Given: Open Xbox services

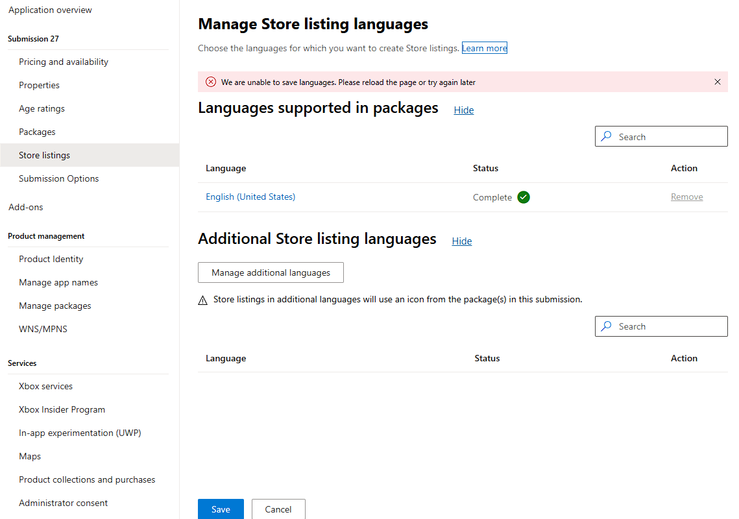Looking at the screenshot, I should pos(45,386).
